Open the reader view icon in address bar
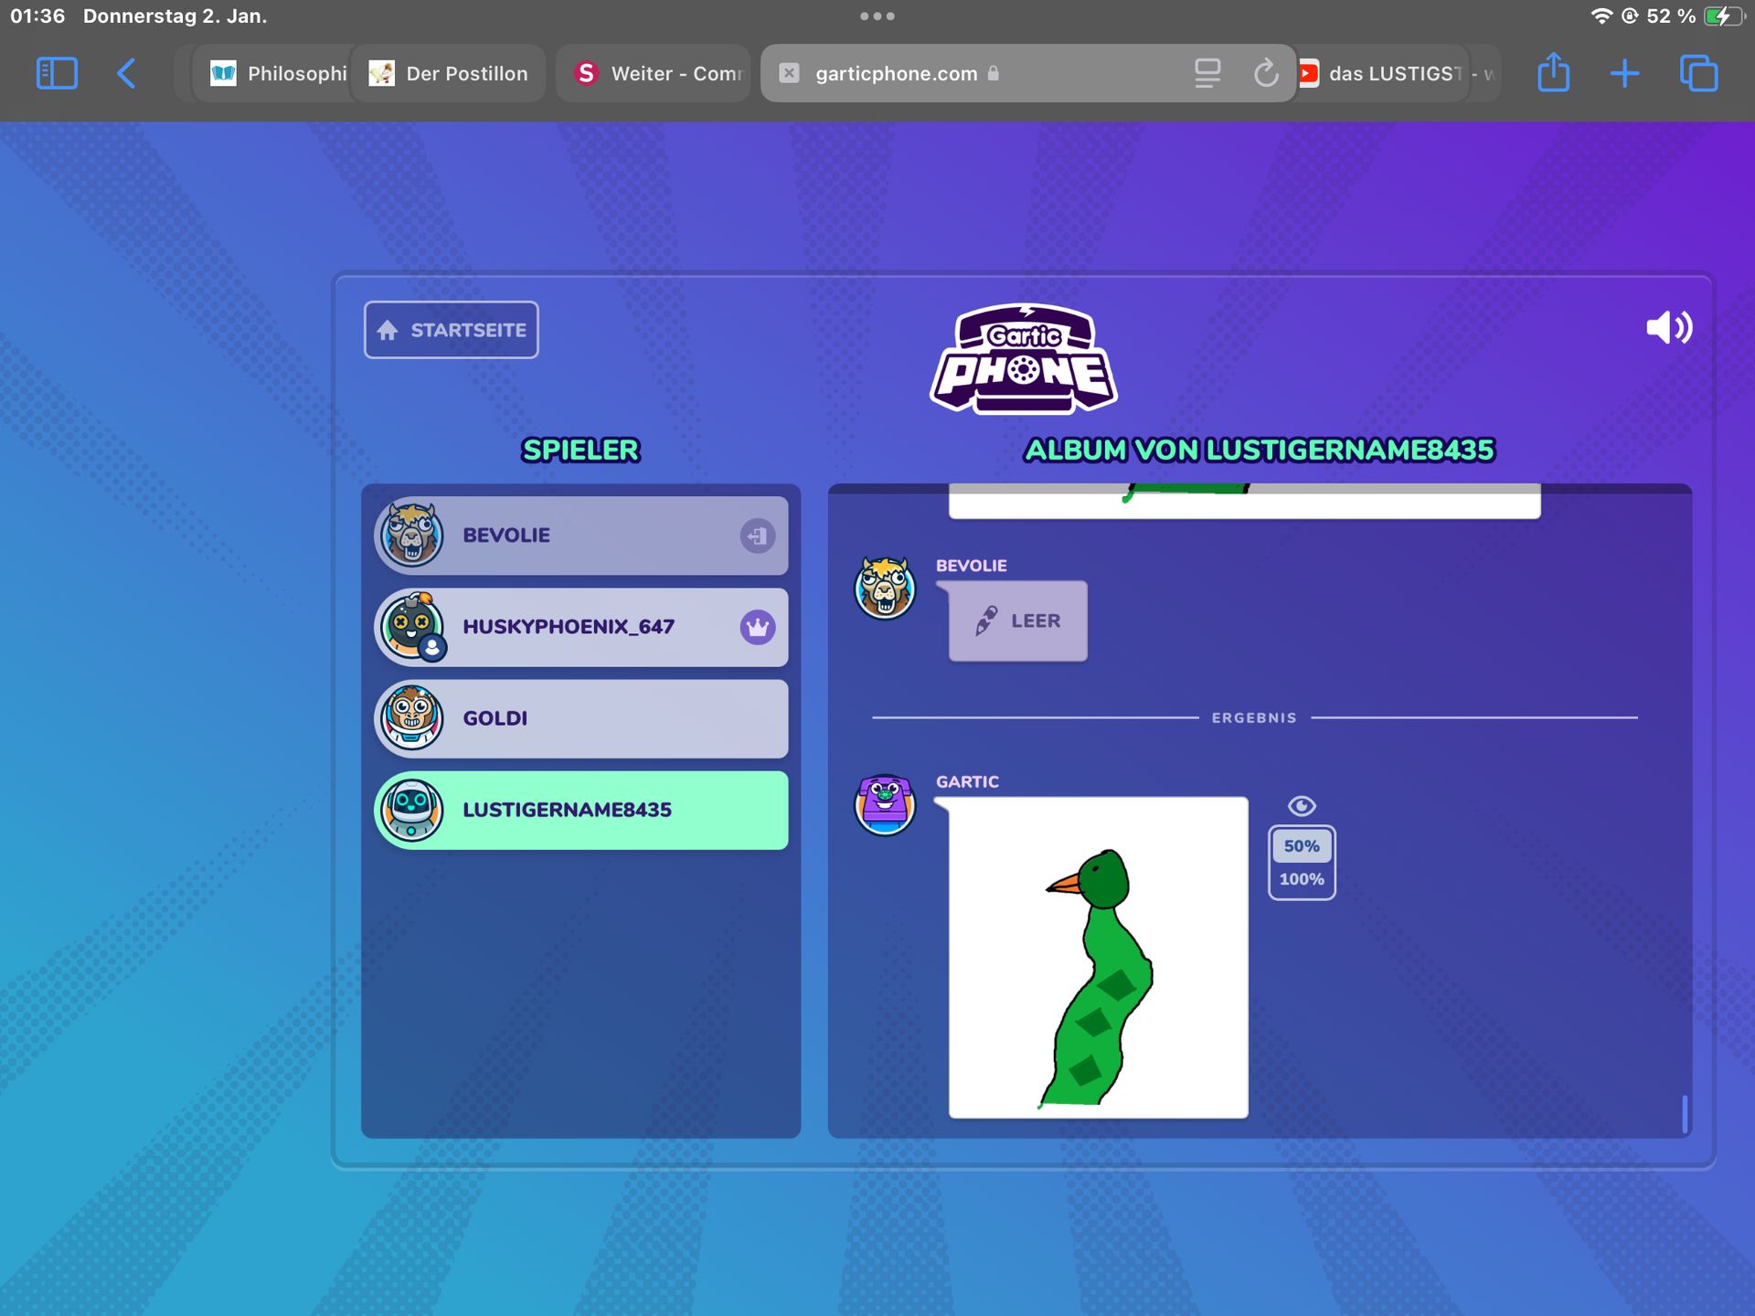Image resolution: width=1755 pixels, height=1316 pixels. [1207, 73]
